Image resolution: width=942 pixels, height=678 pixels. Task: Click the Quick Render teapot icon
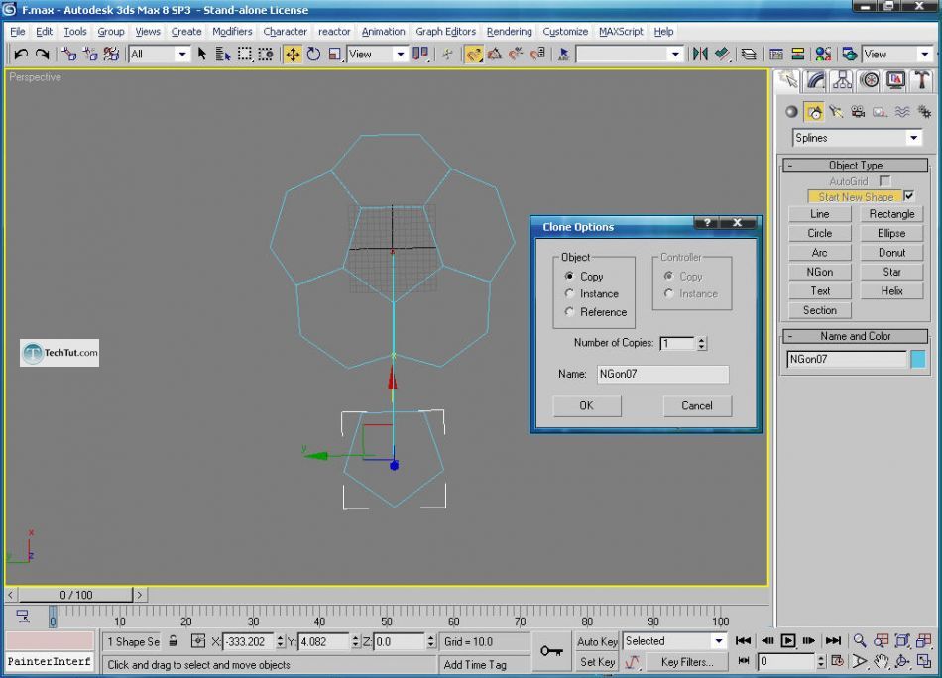(x=849, y=55)
